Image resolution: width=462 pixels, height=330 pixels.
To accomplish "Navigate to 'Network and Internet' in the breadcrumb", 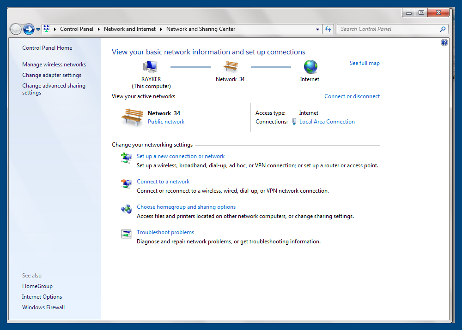I will [130, 29].
